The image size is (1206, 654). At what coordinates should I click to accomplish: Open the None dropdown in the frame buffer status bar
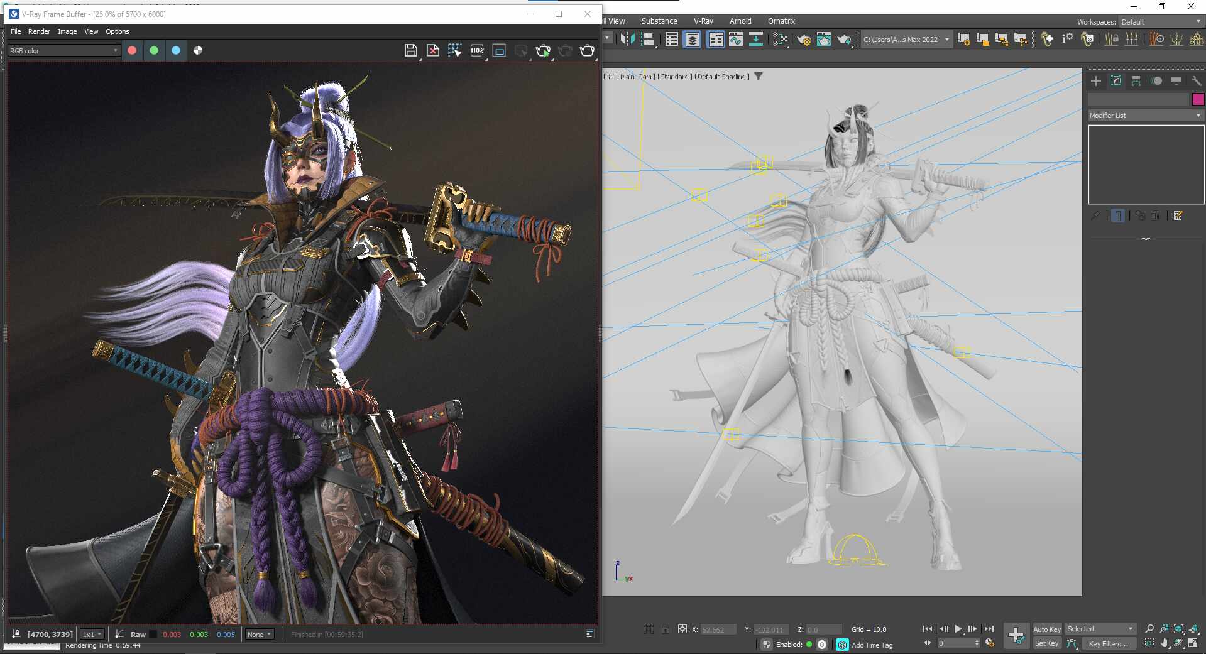pos(260,634)
